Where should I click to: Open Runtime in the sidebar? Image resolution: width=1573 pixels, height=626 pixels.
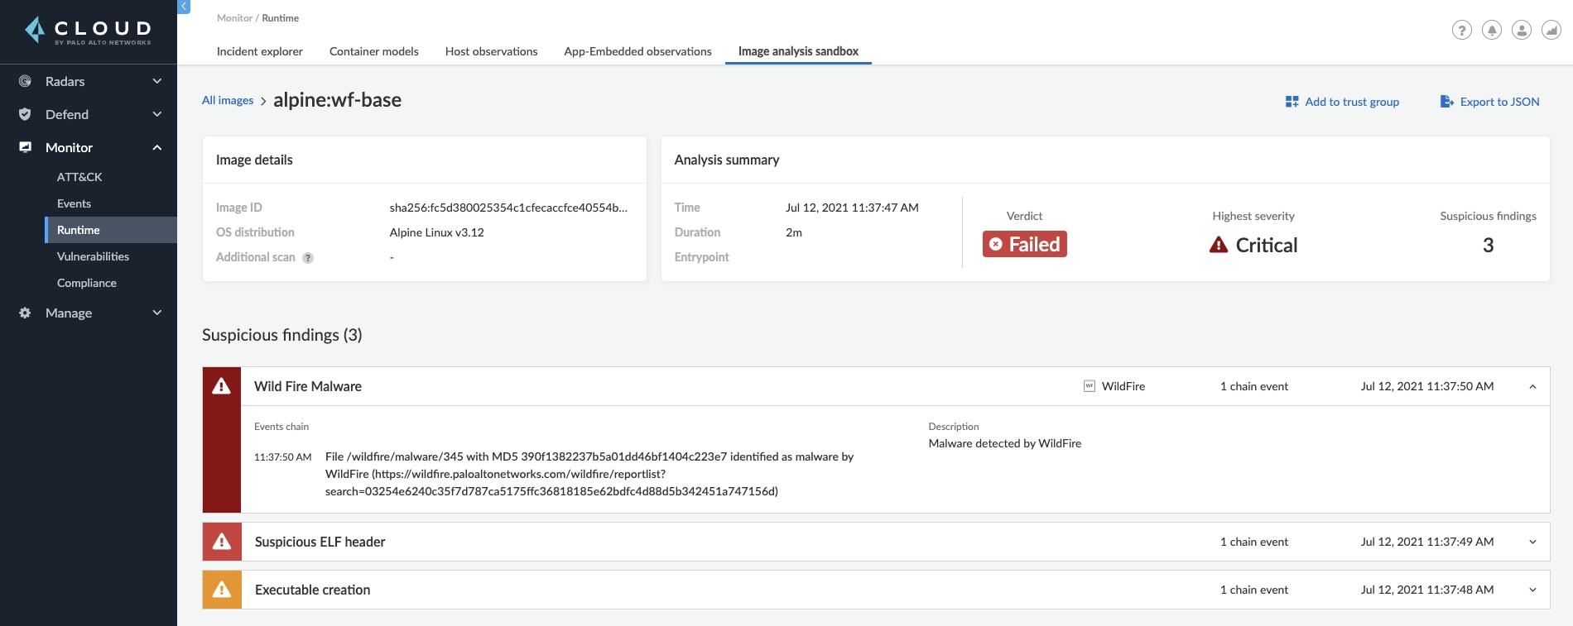[x=111, y=230]
